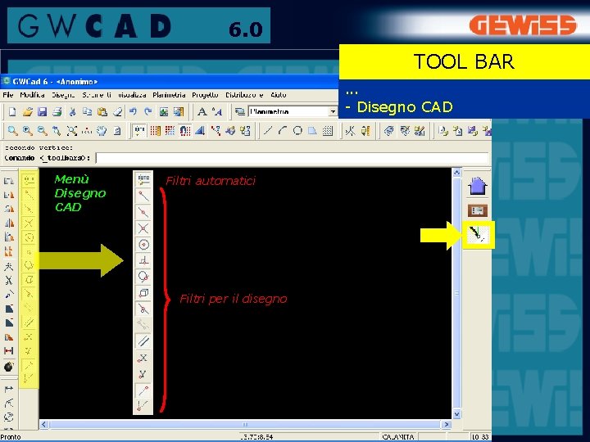The height and width of the screenshot is (442, 590).
Task: Select the bomb explode tool in left toolbar
Action: 9,367
